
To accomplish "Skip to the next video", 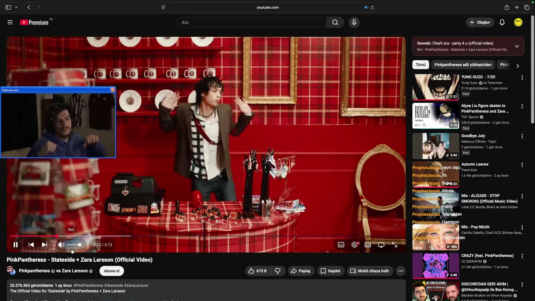I will (x=44, y=245).
